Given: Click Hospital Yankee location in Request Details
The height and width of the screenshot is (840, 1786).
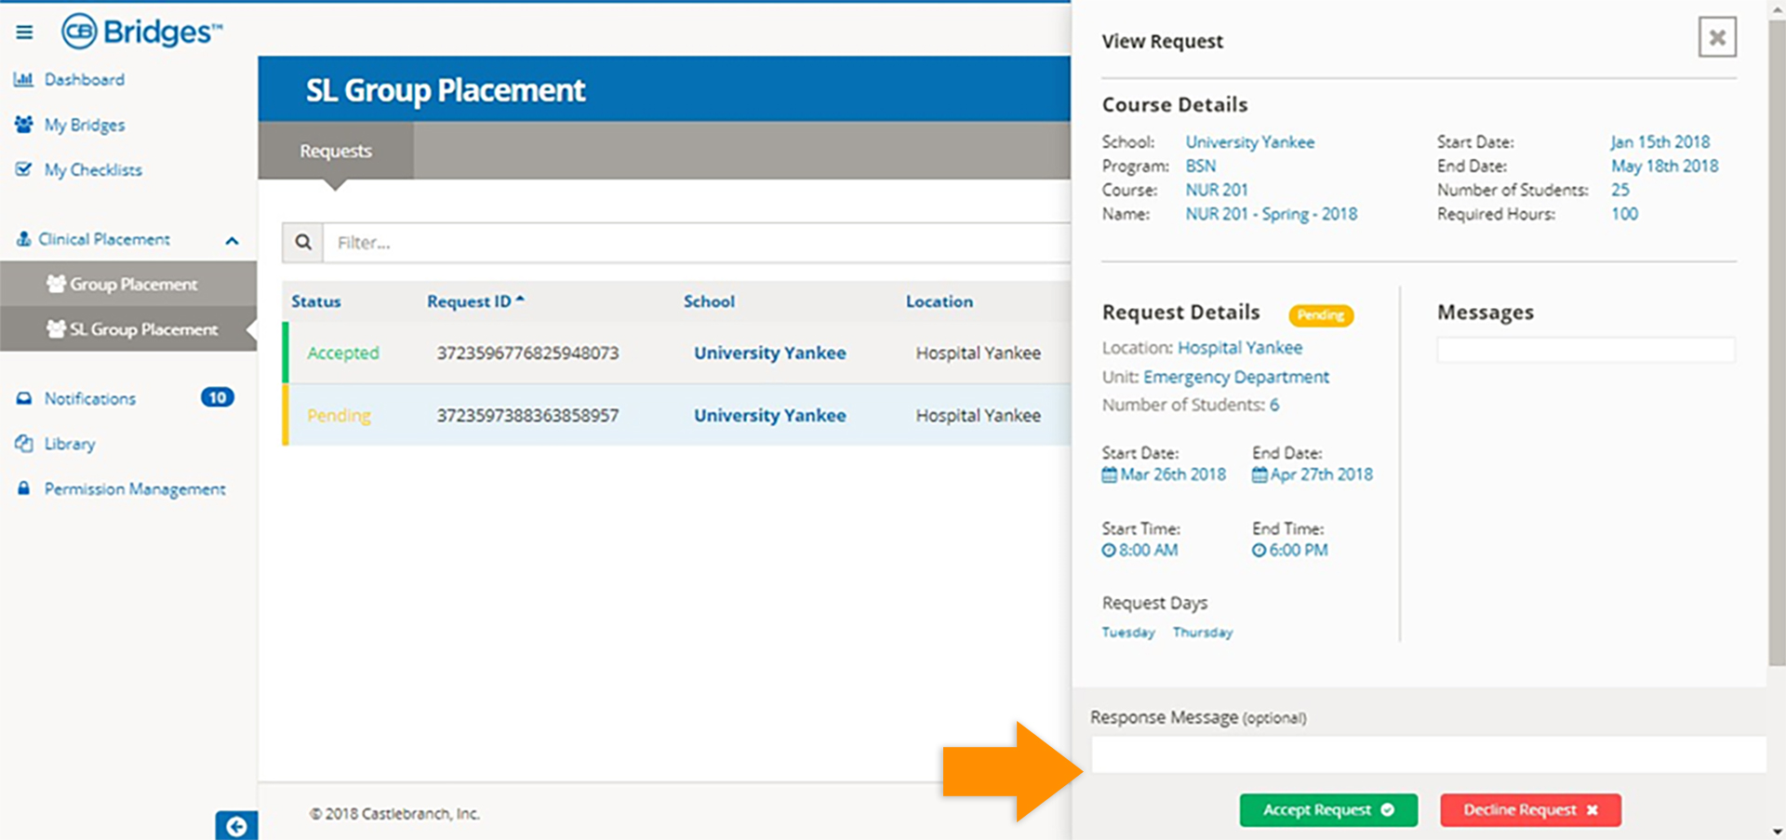Looking at the screenshot, I should (x=1240, y=348).
